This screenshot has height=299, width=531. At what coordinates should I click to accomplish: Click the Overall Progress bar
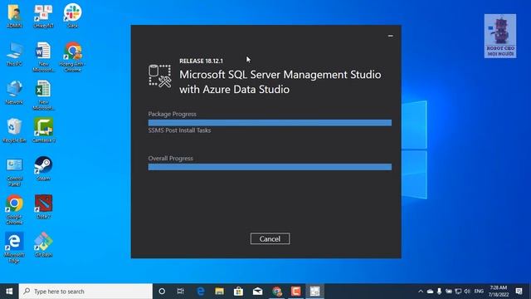tap(270, 167)
